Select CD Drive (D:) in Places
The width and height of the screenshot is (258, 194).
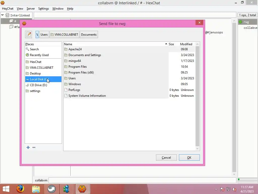[43, 85]
